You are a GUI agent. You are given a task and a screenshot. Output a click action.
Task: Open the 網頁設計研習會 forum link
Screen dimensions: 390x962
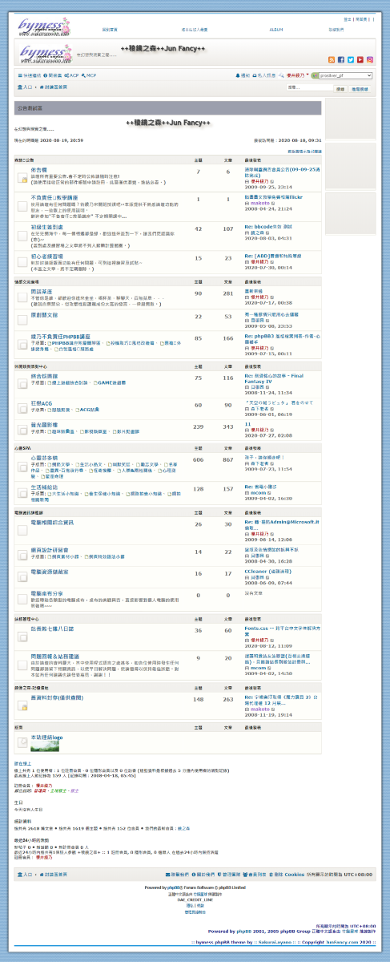click(48, 550)
